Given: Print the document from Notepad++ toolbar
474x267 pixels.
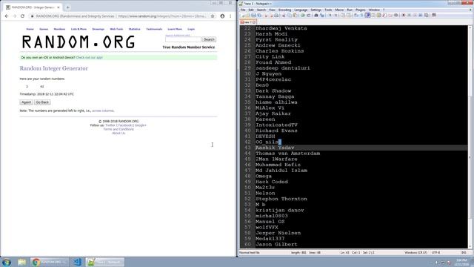Looking at the screenshot, I should point(276,15).
